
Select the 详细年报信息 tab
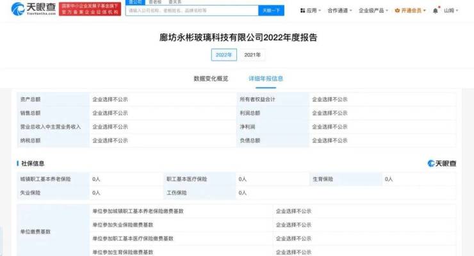pos(265,79)
